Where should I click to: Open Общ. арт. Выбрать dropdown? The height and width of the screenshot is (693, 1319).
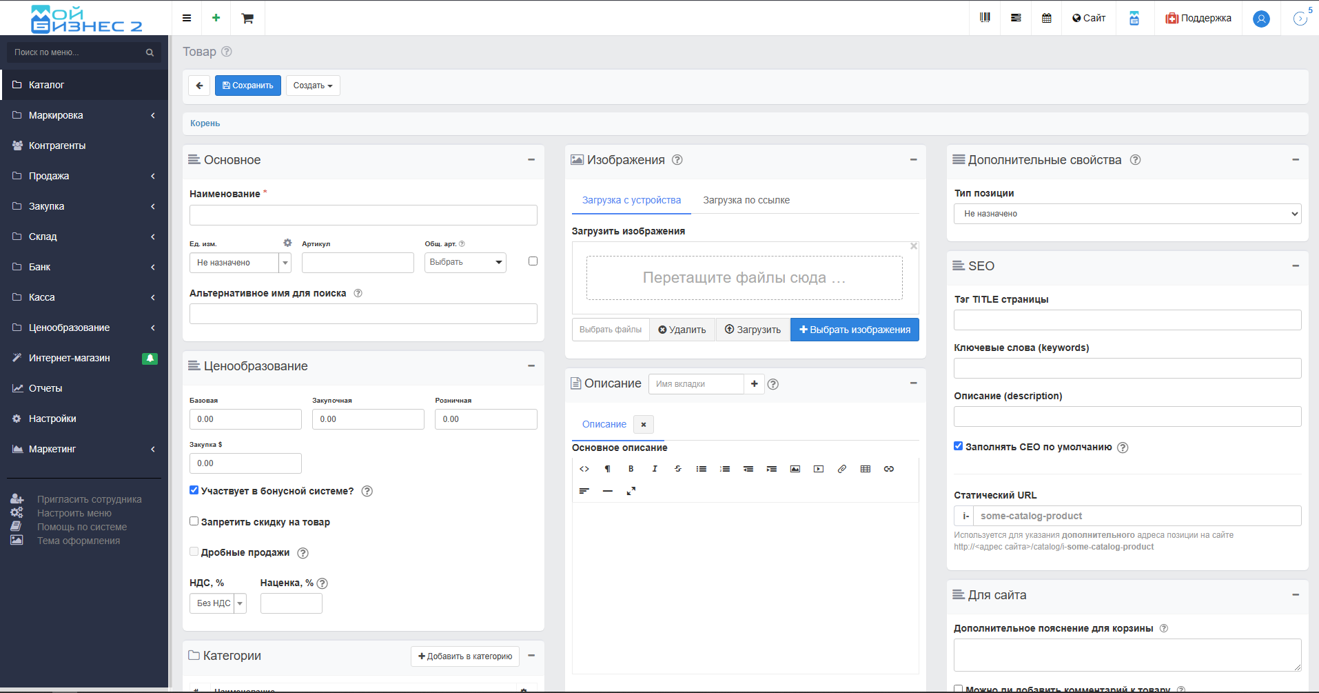point(465,262)
